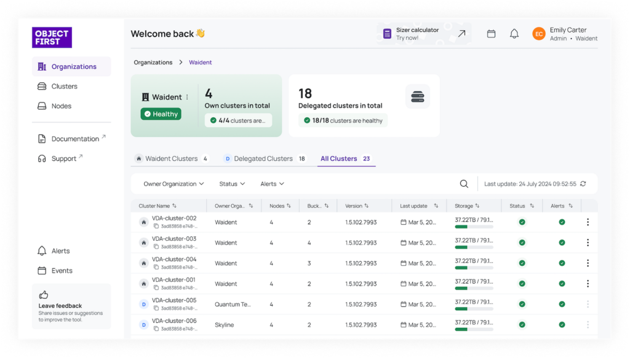This screenshot has height=358, width=630.
Task: Click the Sizer calculator arrow icon
Action: [x=461, y=34]
